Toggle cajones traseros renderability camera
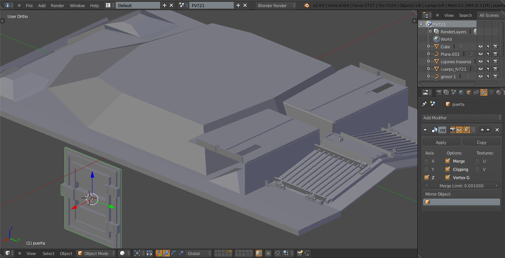This screenshot has width=505, height=258. point(495,61)
